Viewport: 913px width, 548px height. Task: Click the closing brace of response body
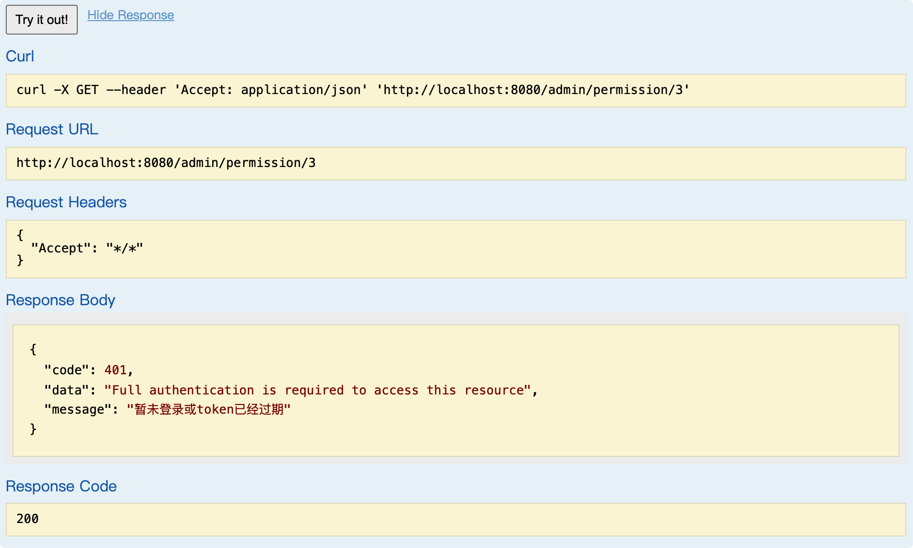point(33,429)
